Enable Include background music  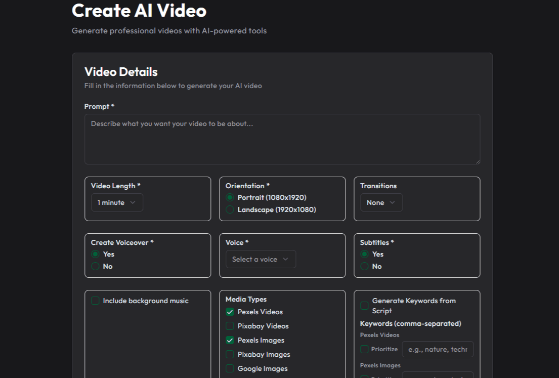coord(95,301)
